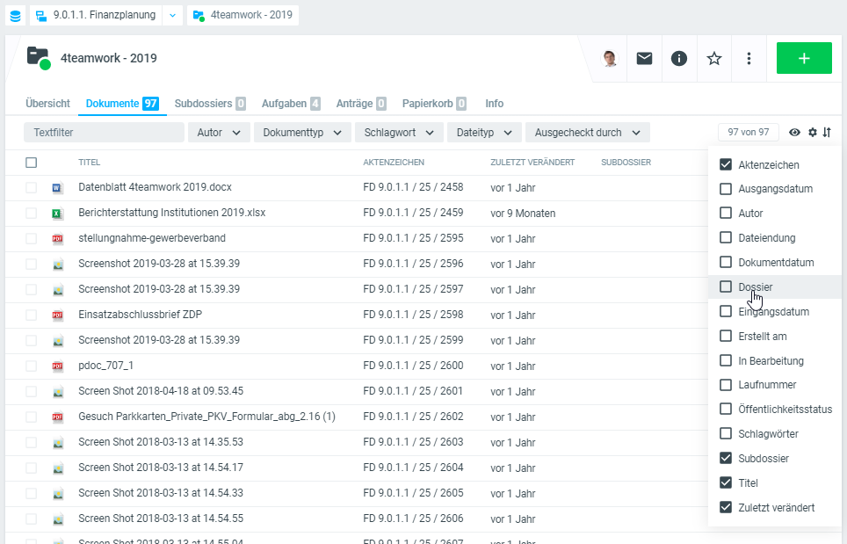Click the column settings gear icon

pos(813,133)
